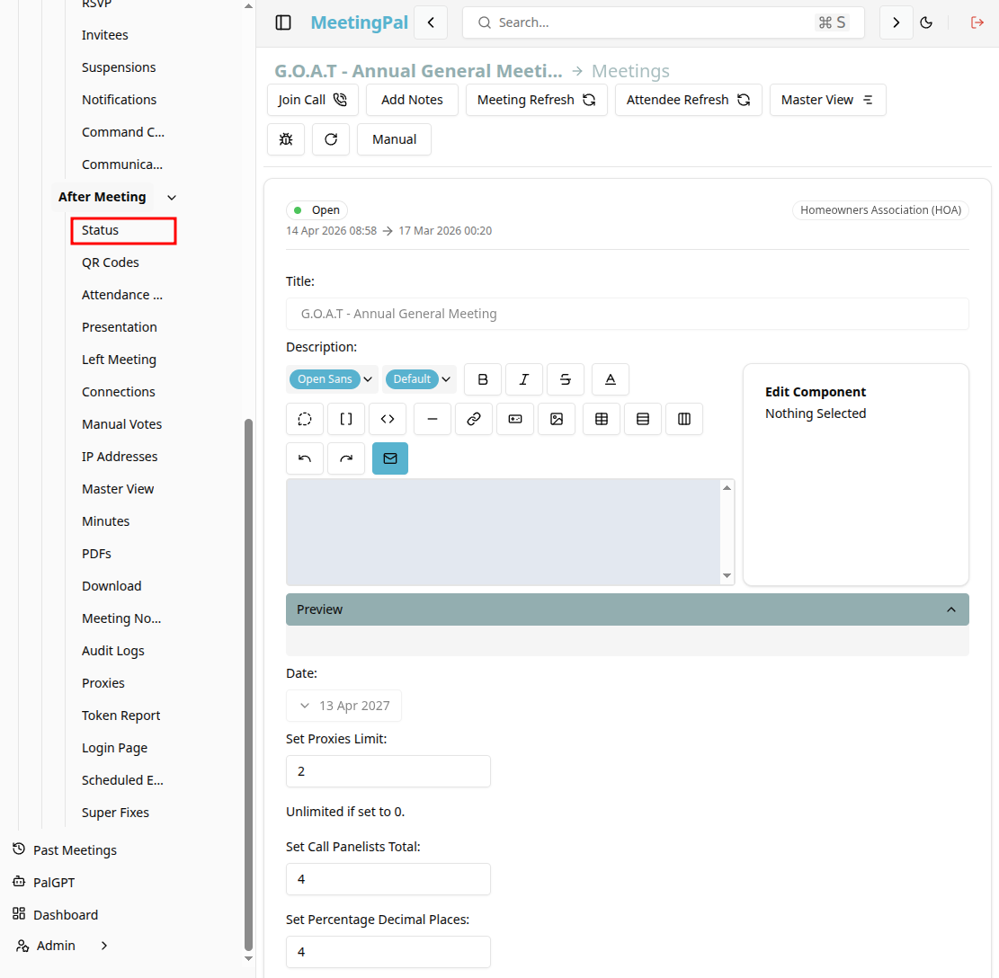Image resolution: width=999 pixels, height=978 pixels.
Task: Insert rows layout icon
Action: coord(643,419)
